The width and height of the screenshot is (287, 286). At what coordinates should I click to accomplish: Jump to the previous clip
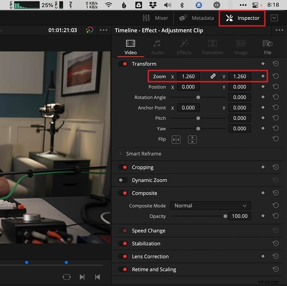click(x=97, y=277)
